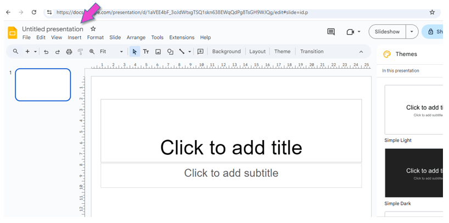Click the Insert image icon
This screenshot has height=223, width=449.
pyautogui.click(x=158, y=52)
